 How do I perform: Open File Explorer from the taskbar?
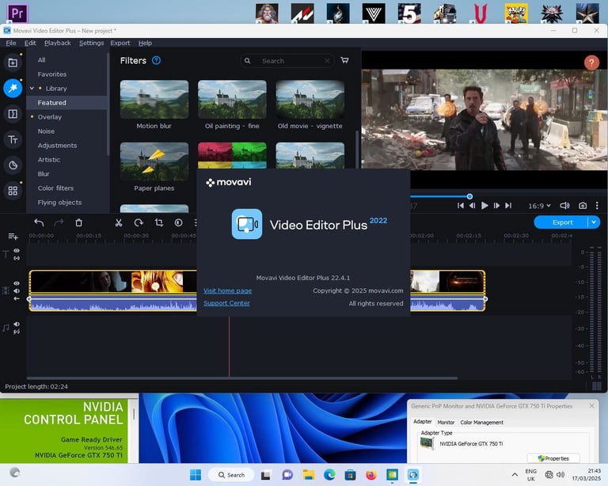click(309, 475)
